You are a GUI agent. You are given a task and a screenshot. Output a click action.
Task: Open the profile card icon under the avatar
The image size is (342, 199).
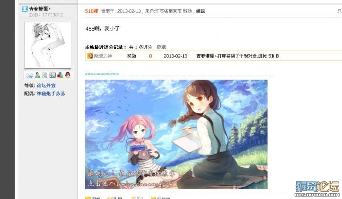pyautogui.click(x=52, y=75)
